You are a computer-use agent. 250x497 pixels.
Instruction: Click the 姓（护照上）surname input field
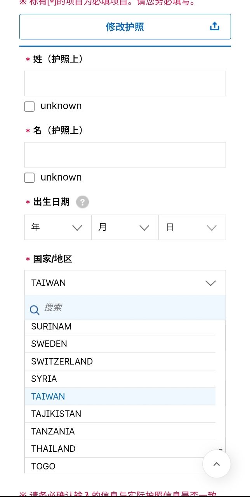125,83
